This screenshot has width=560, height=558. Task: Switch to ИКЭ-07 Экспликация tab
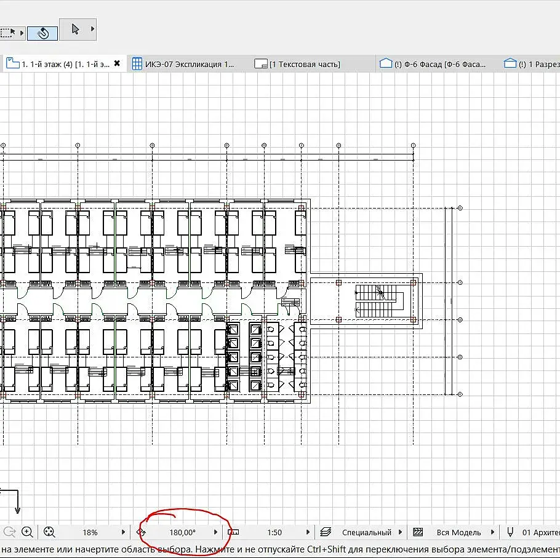coord(183,64)
